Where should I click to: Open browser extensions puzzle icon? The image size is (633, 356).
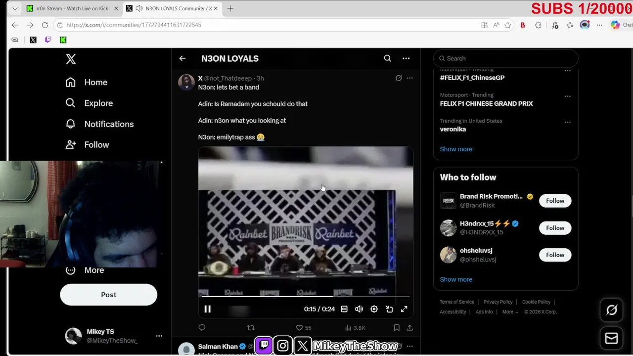(x=538, y=25)
